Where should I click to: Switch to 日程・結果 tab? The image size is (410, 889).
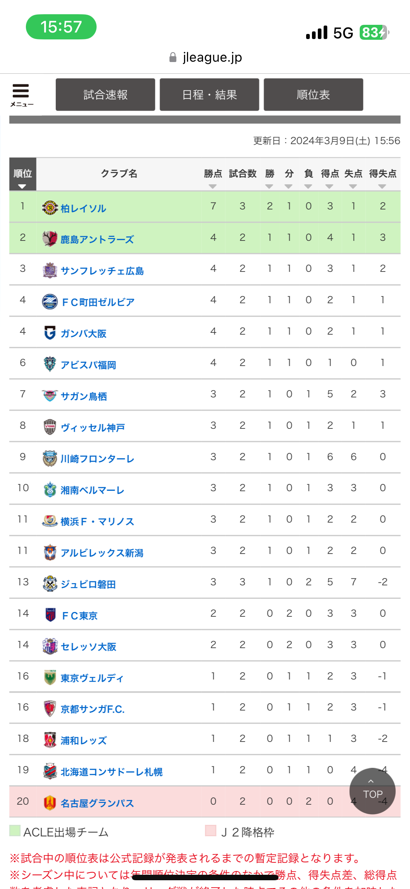pos(210,95)
